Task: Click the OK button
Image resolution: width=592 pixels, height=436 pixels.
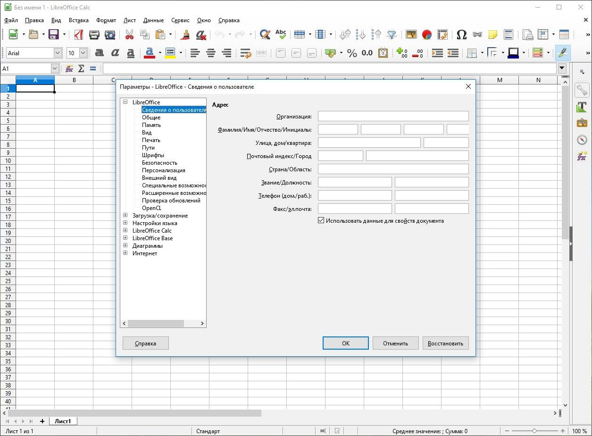Action: [346, 343]
